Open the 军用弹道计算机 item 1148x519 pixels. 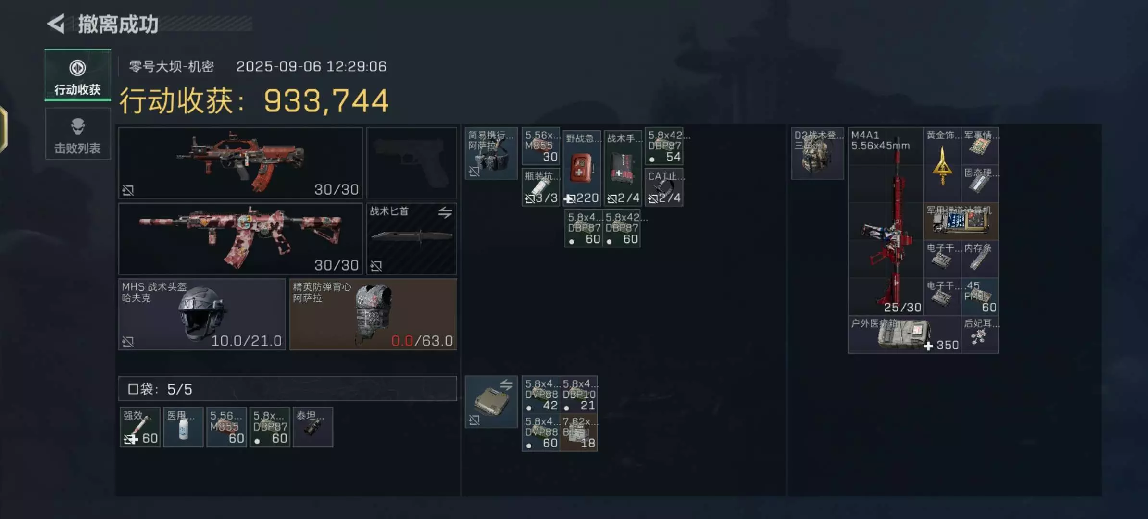pyautogui.click(x=961, y=221)
